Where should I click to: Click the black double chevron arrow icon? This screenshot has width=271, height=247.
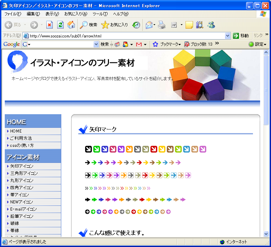(86, 188)
